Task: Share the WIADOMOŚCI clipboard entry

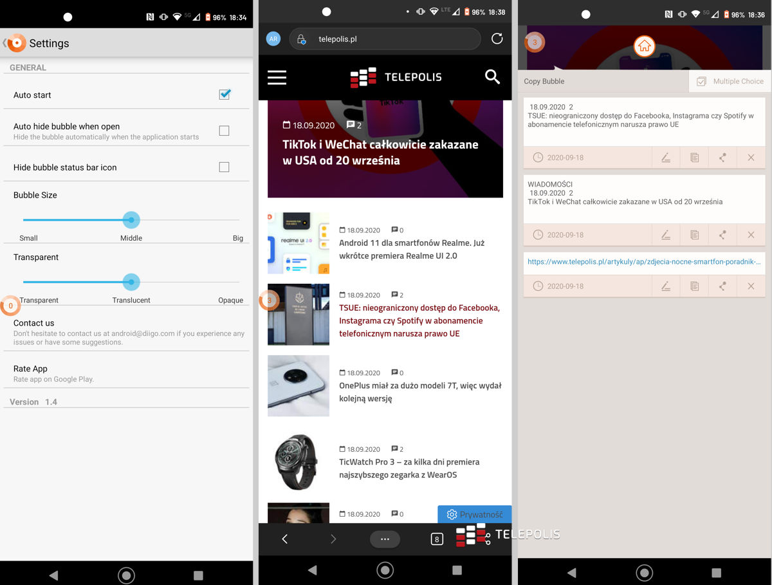Action: tap(722, 235)
